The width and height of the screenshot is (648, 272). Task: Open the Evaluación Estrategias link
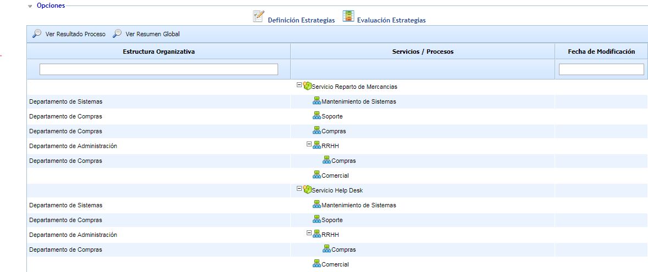coord(391,20)
